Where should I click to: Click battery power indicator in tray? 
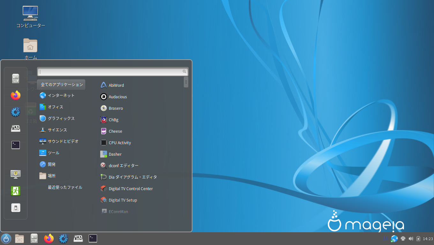click(x=418, y=239)
